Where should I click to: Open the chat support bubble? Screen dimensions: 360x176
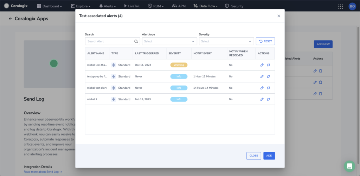tap(349, 166)
